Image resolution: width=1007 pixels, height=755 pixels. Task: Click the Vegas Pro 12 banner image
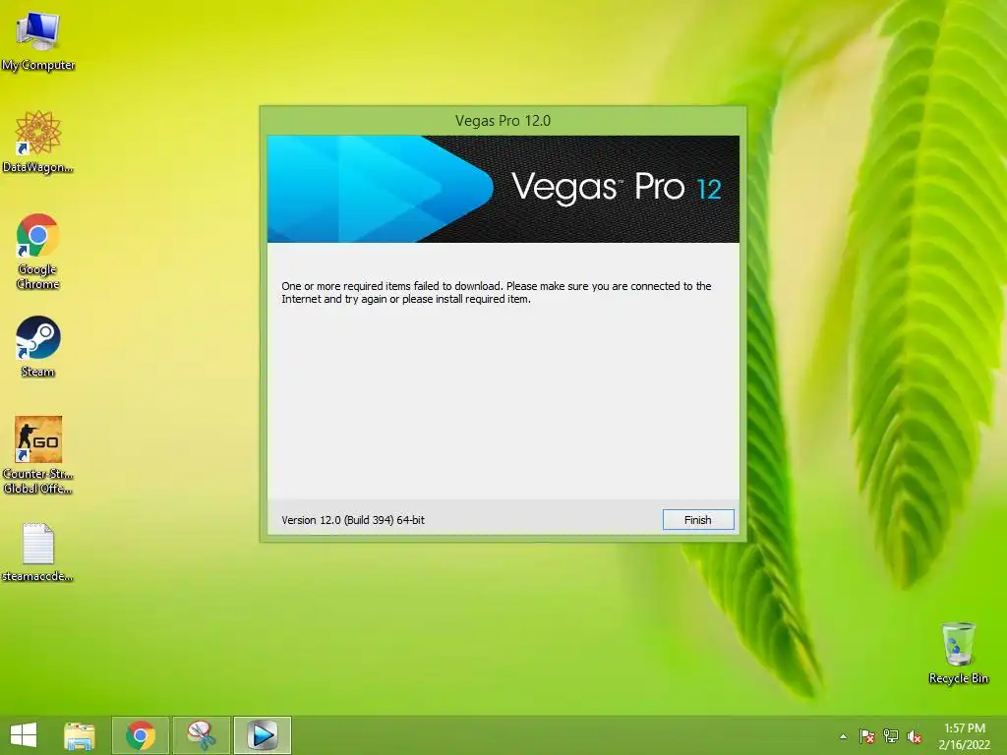[503, 189]
